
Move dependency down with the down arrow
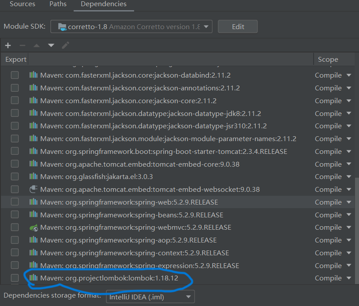pos(51,45)
